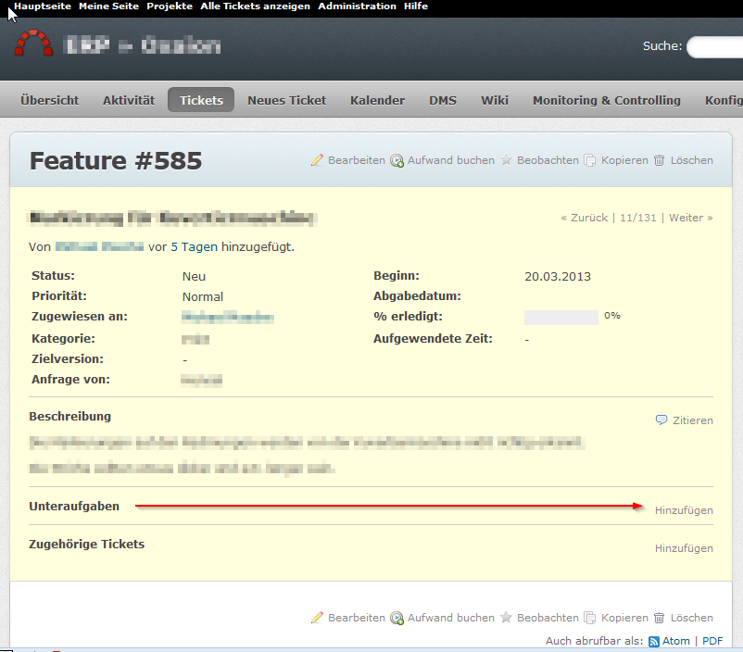Go to next ticket with Weiter
743x652 pixels.
690,218
